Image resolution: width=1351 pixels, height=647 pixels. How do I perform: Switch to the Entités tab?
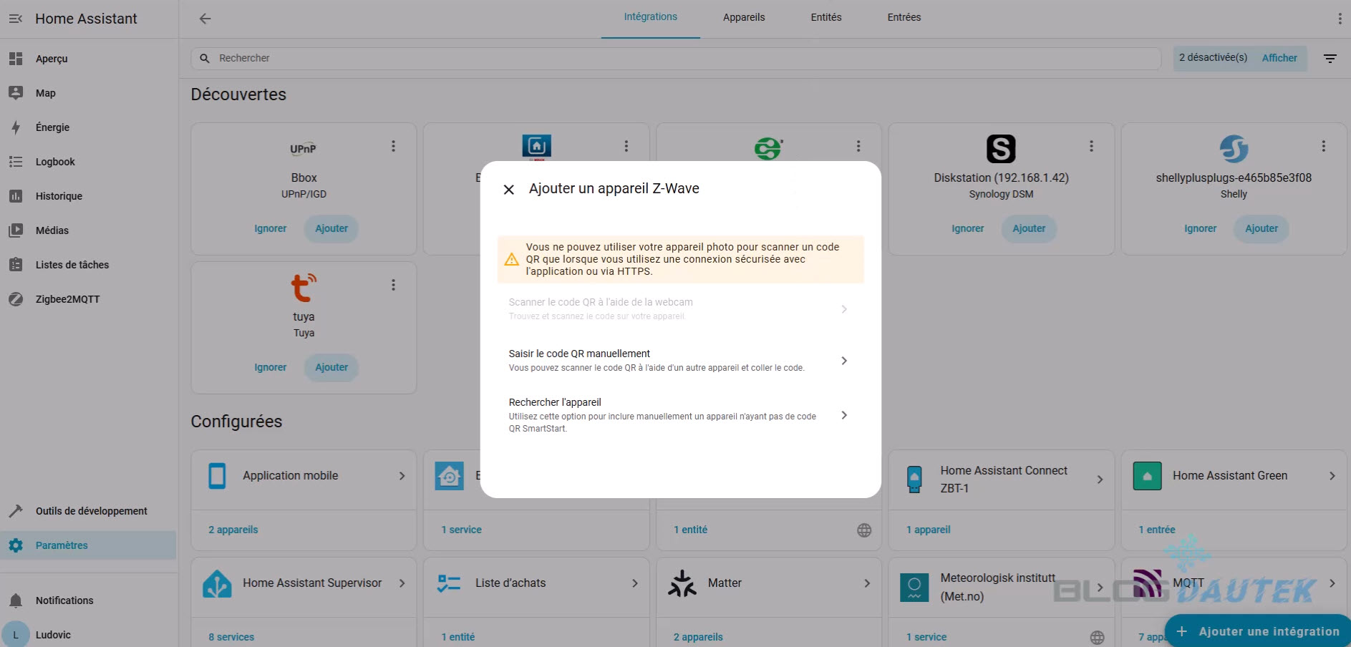[825, 17]
